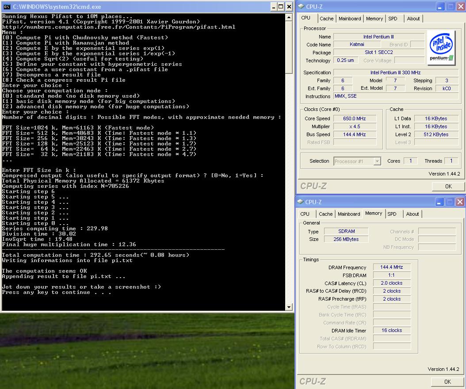Click the lower CPU-Z title bar icon
466x389 pixels.
301,202
